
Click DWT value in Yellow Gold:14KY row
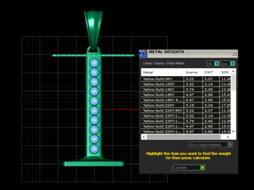coord(208,89)
